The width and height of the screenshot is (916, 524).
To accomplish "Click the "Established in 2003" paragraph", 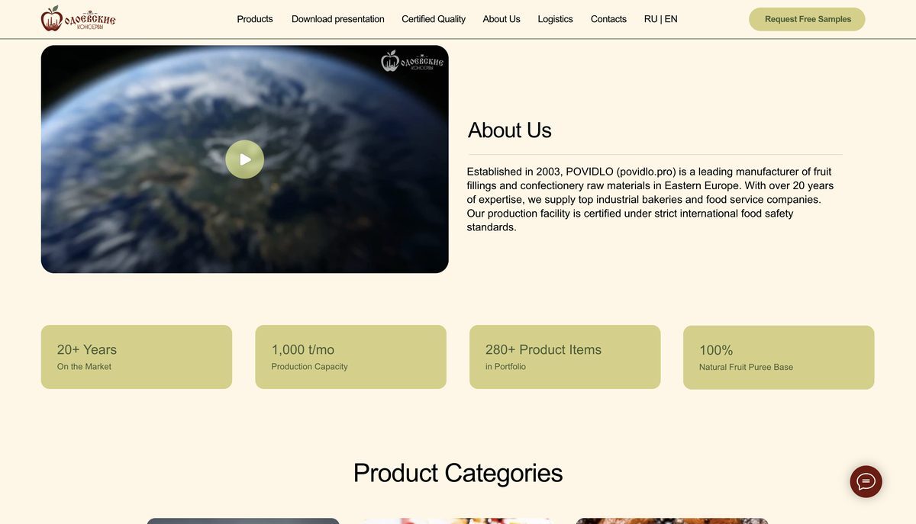I will (650, 199).
